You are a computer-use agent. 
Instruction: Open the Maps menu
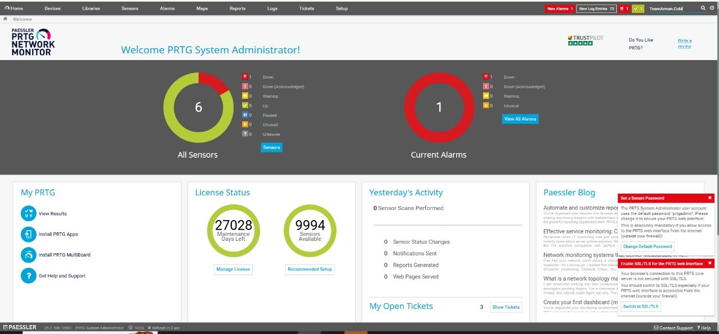pyautogui.click(x=202, y=8)
